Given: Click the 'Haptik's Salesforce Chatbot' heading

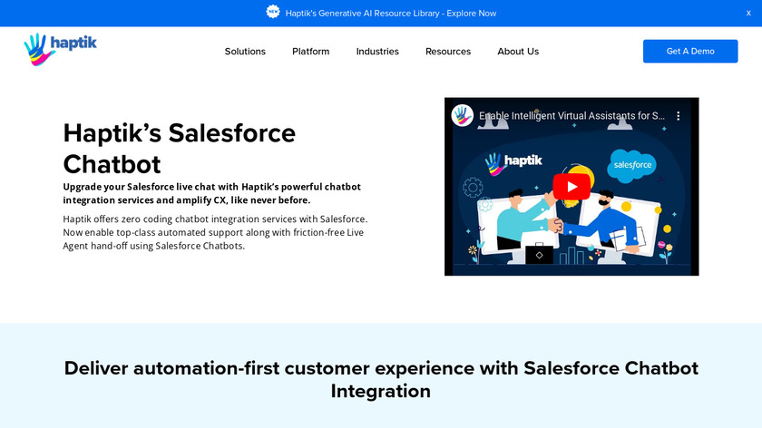Looking at the screenshot, I should click(x=180, y=148).
